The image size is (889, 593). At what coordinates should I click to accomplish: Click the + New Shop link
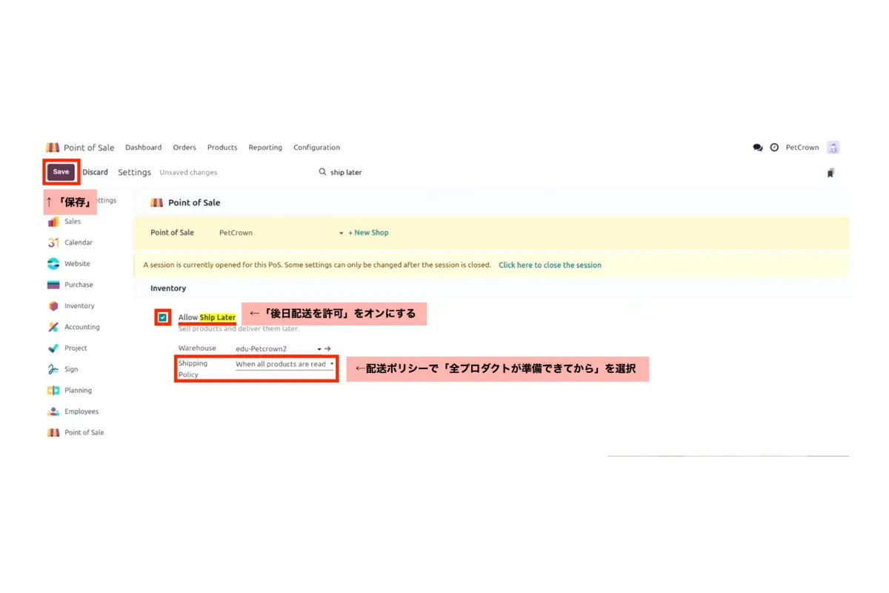pyautogui.click(x=368, y=232)
